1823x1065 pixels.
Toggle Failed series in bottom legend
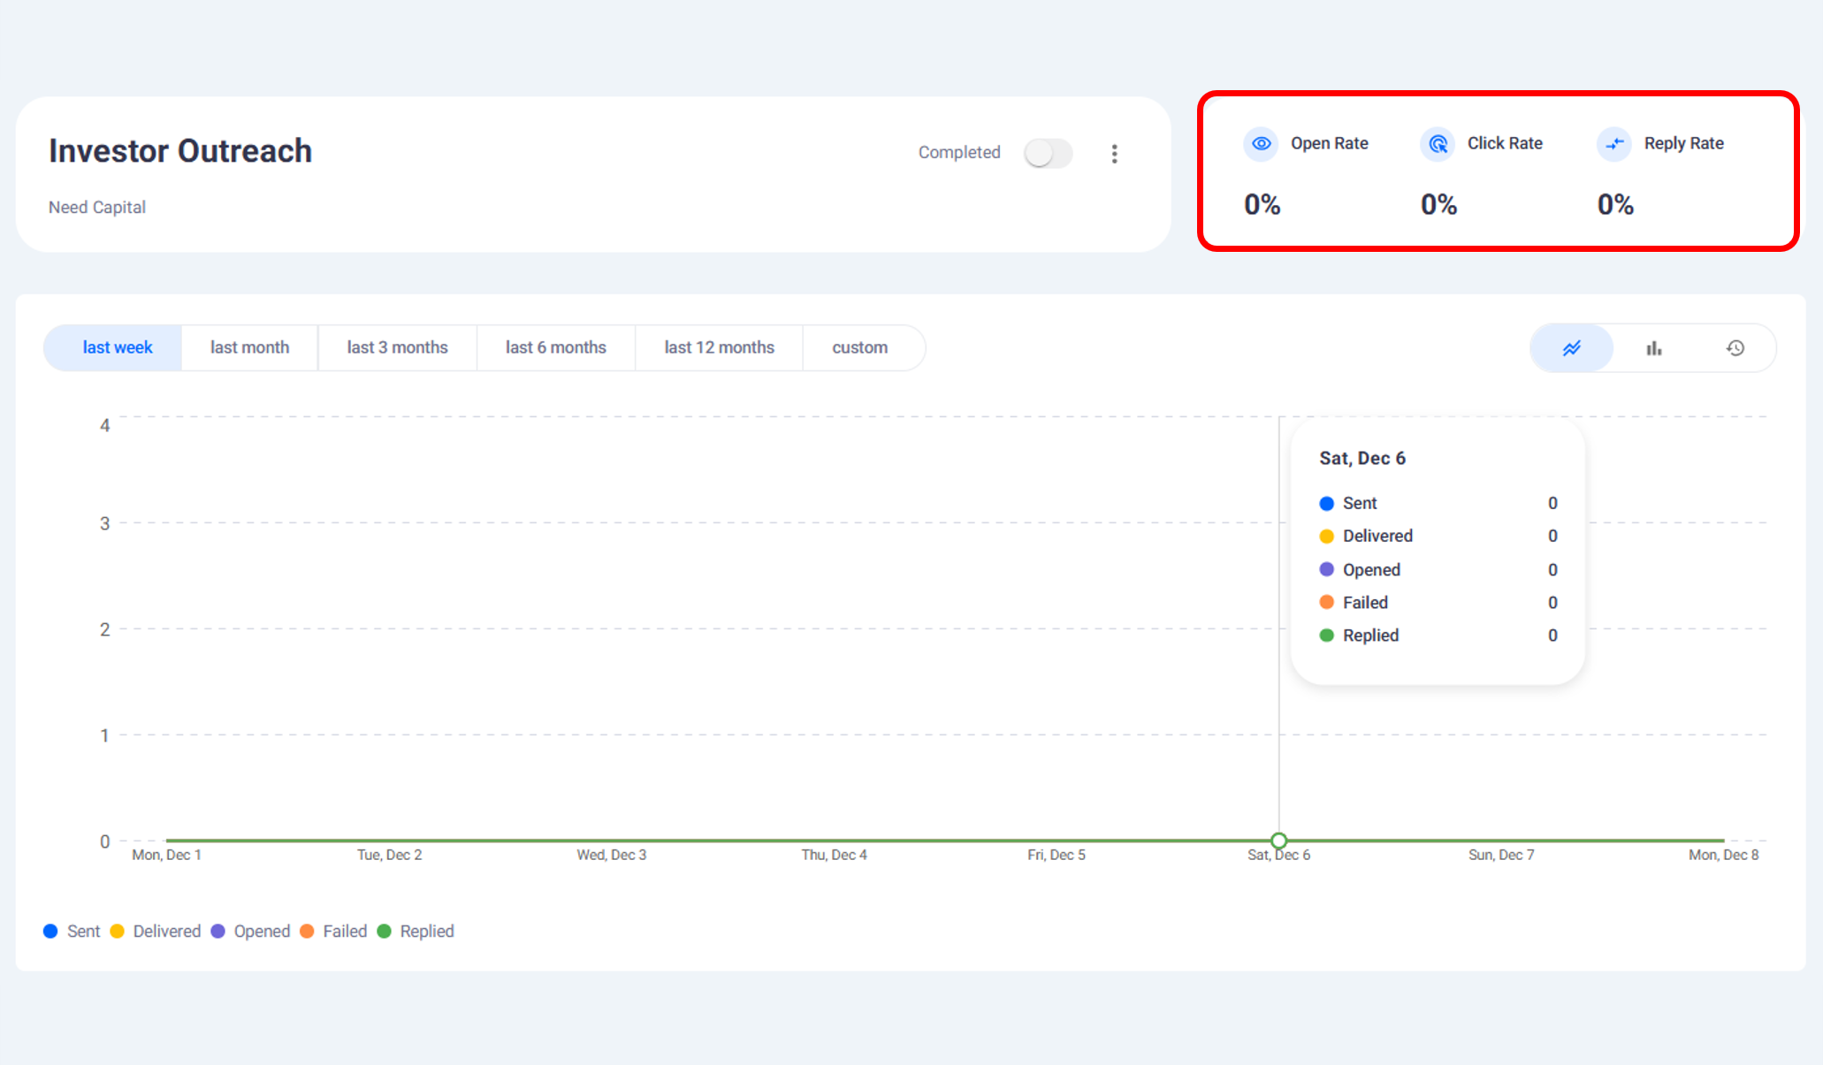tap(334, 932)
